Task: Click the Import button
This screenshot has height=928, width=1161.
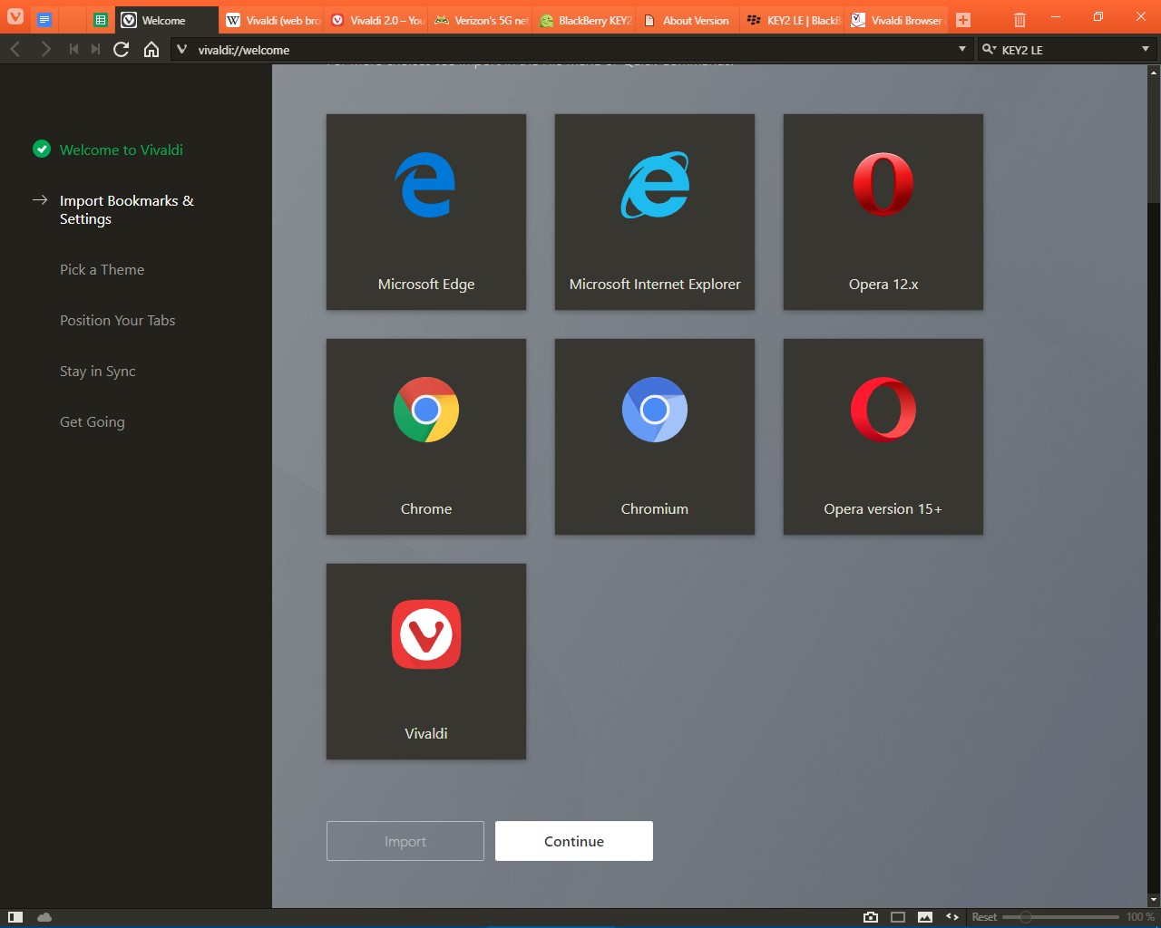Action: point(405,841)
